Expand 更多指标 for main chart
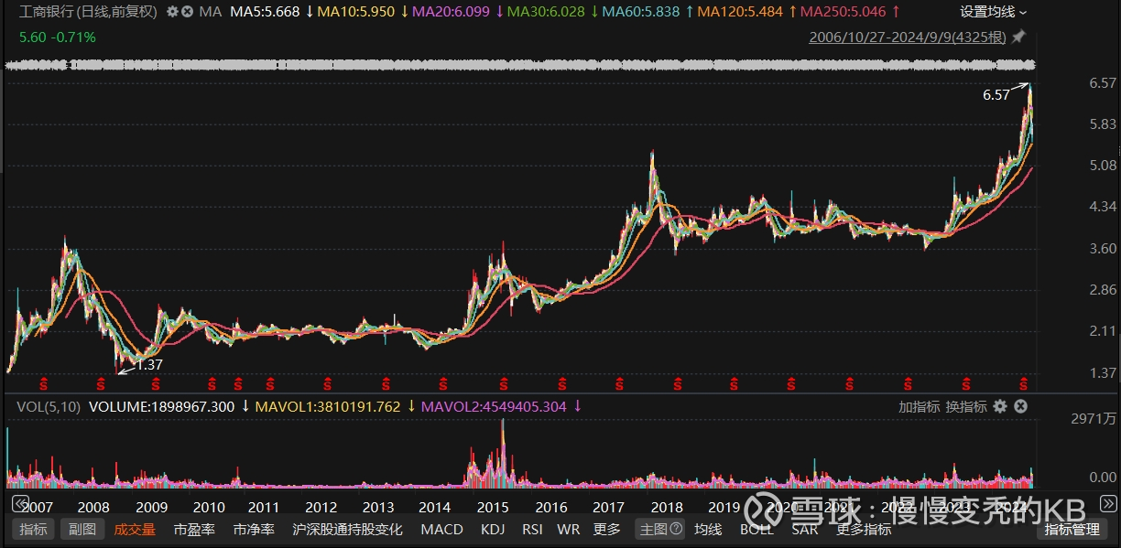Image resolution: width=1121 pixels, height=548 pixels. click(864, 529)
